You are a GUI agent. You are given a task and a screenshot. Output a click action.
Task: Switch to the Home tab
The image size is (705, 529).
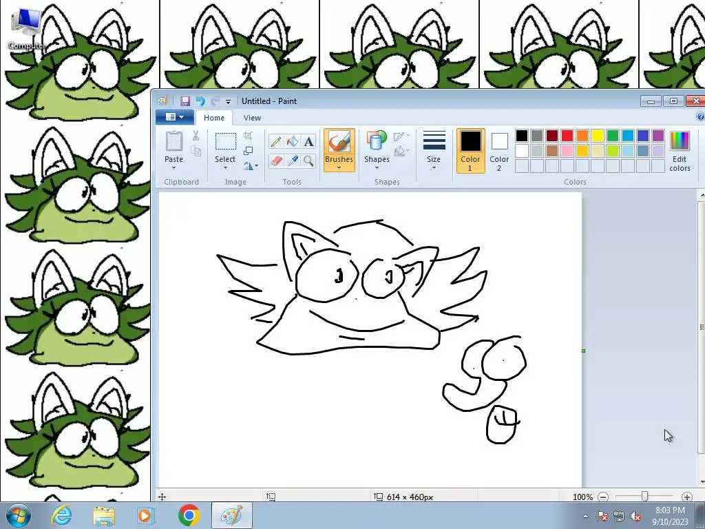pos(214,118)
